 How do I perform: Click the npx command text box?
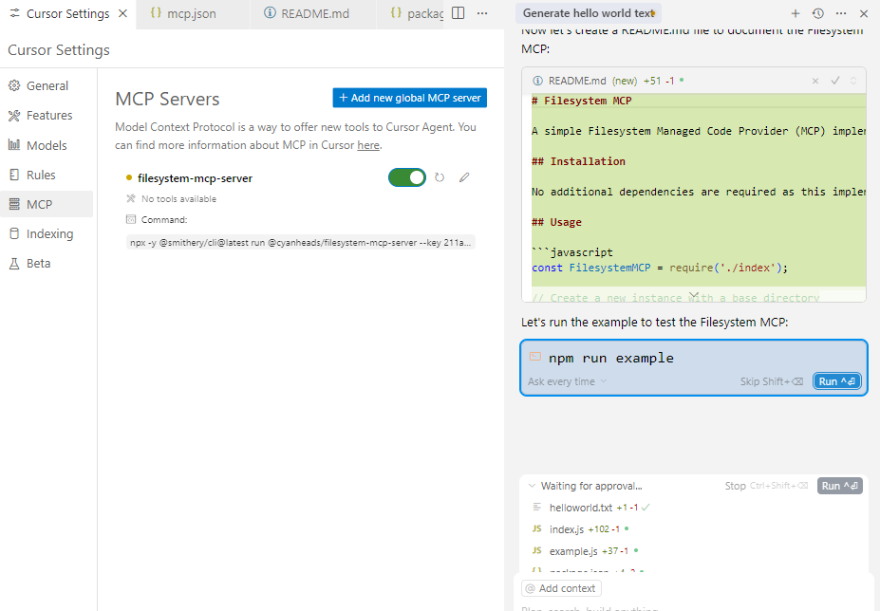[301, 242]
